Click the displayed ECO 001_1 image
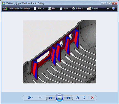The width and height of the screenshot is (119, 104). pos(59,52)
